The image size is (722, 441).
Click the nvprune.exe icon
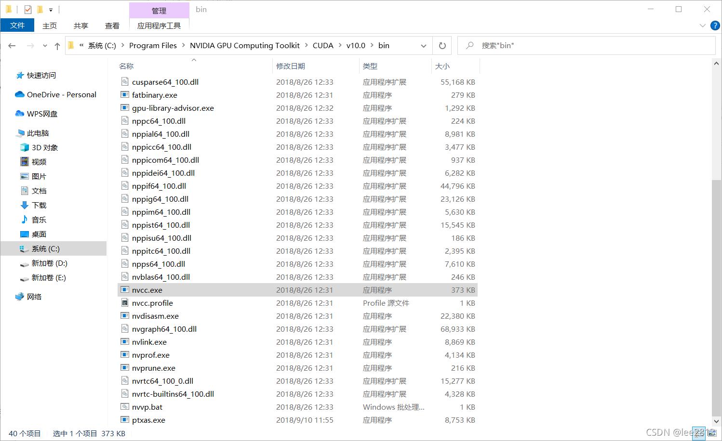(x=125, y=368)
